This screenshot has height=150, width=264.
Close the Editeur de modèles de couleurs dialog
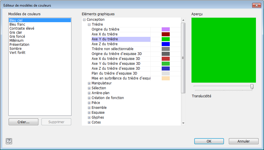257,5
